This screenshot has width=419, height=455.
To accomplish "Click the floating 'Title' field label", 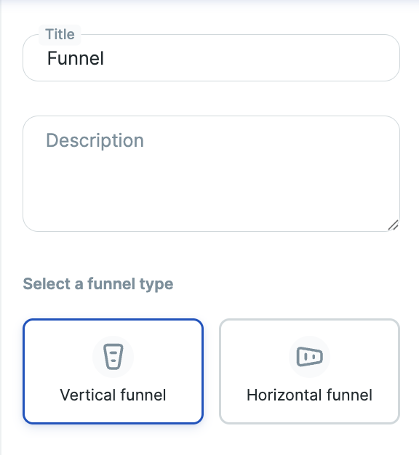I will (60, 34).
